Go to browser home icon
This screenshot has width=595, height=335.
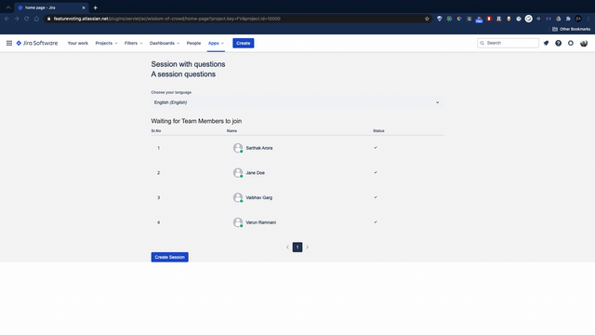click(36, 19)
